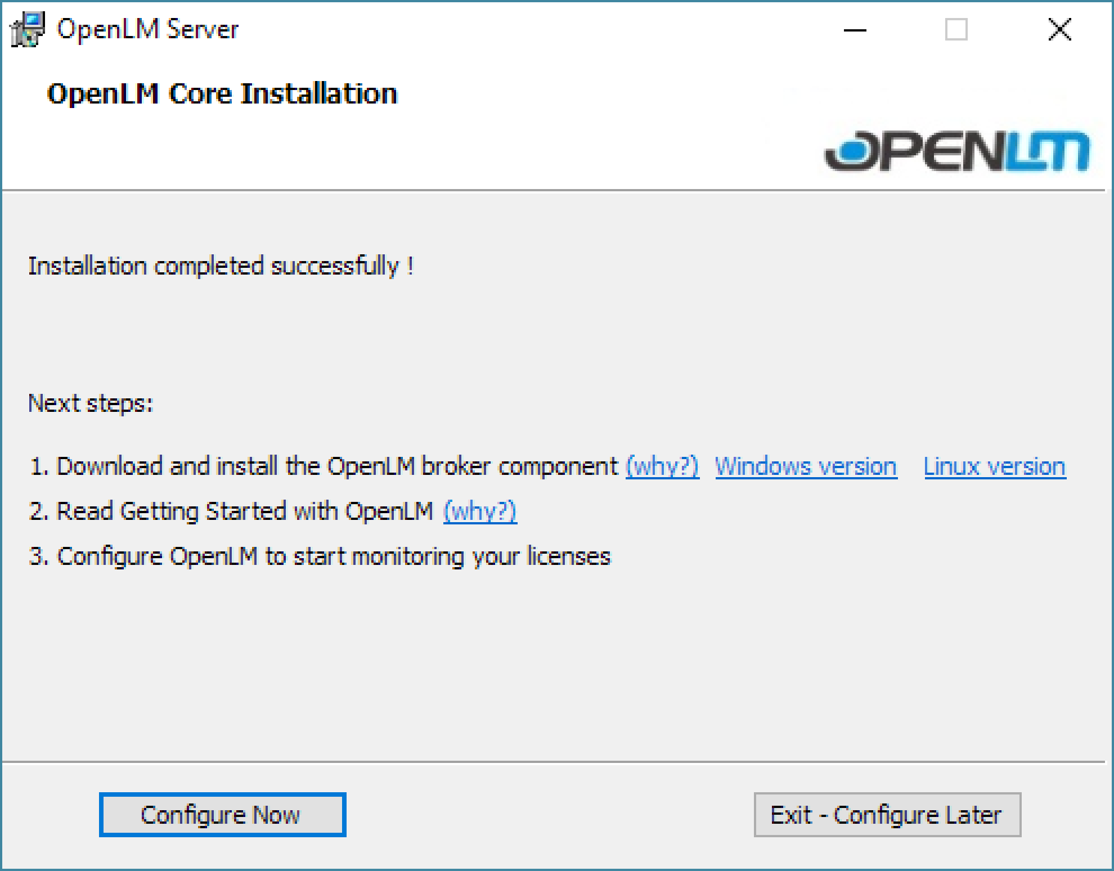Click the Next steps label
Viewport: 1114px width, 871px height.
[x=91, y=403]
